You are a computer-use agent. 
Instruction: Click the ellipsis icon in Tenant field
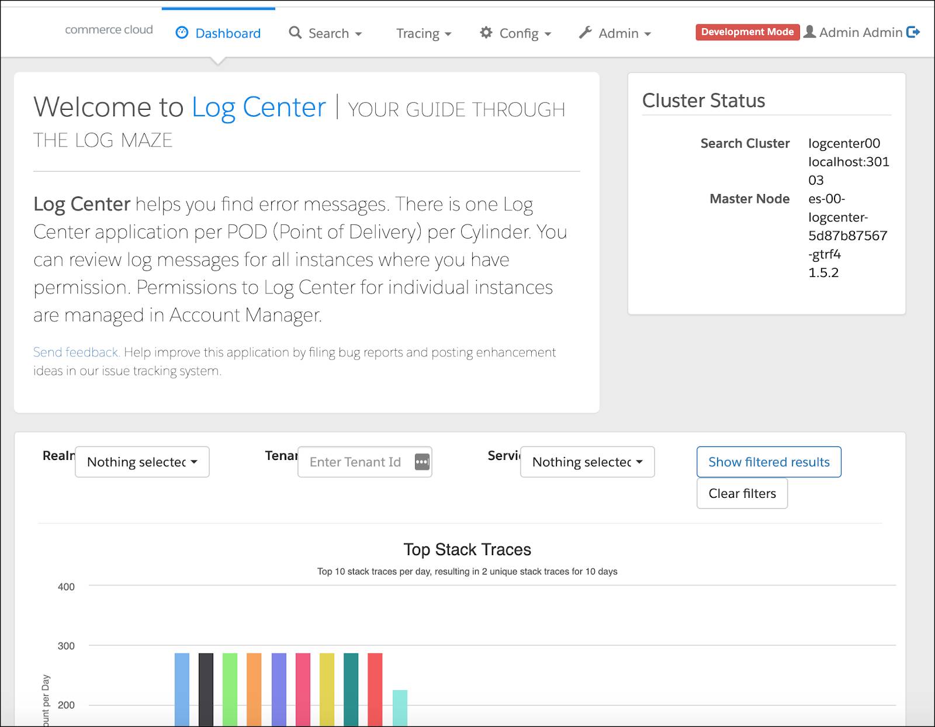422,462
